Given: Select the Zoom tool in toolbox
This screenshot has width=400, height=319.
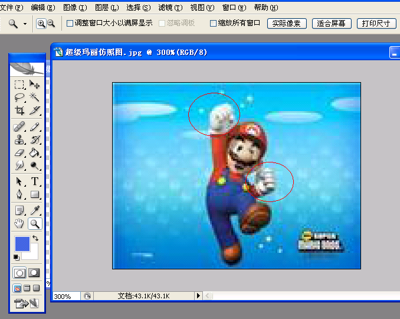Looking at the screenshot, I should point(34,224).
